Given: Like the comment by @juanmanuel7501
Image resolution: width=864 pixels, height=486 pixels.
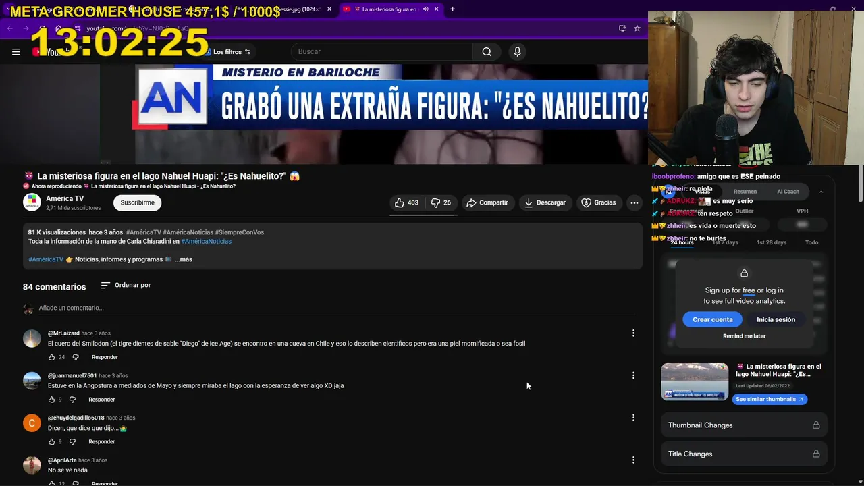Looking at the screenshot, I should 51,400.
